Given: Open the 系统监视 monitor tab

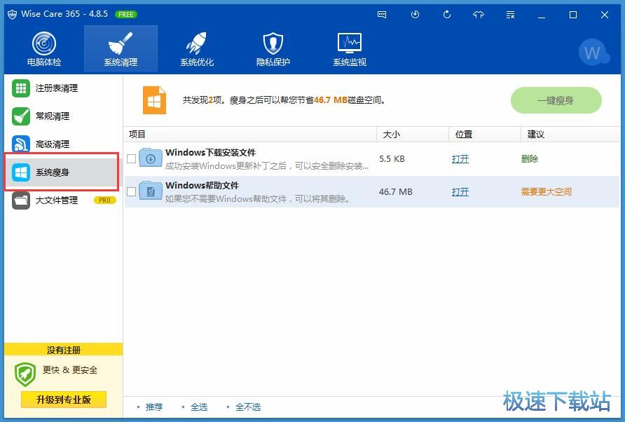Looking at the screenshot, I should pos(350,48).
